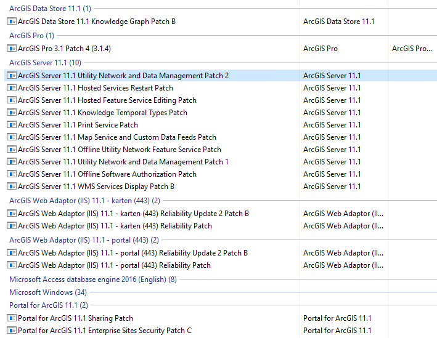This screenshot has width=437, height=338.
Task: Click icon of Utility Network and Data Management Patch 1
Action: [12, 161]
